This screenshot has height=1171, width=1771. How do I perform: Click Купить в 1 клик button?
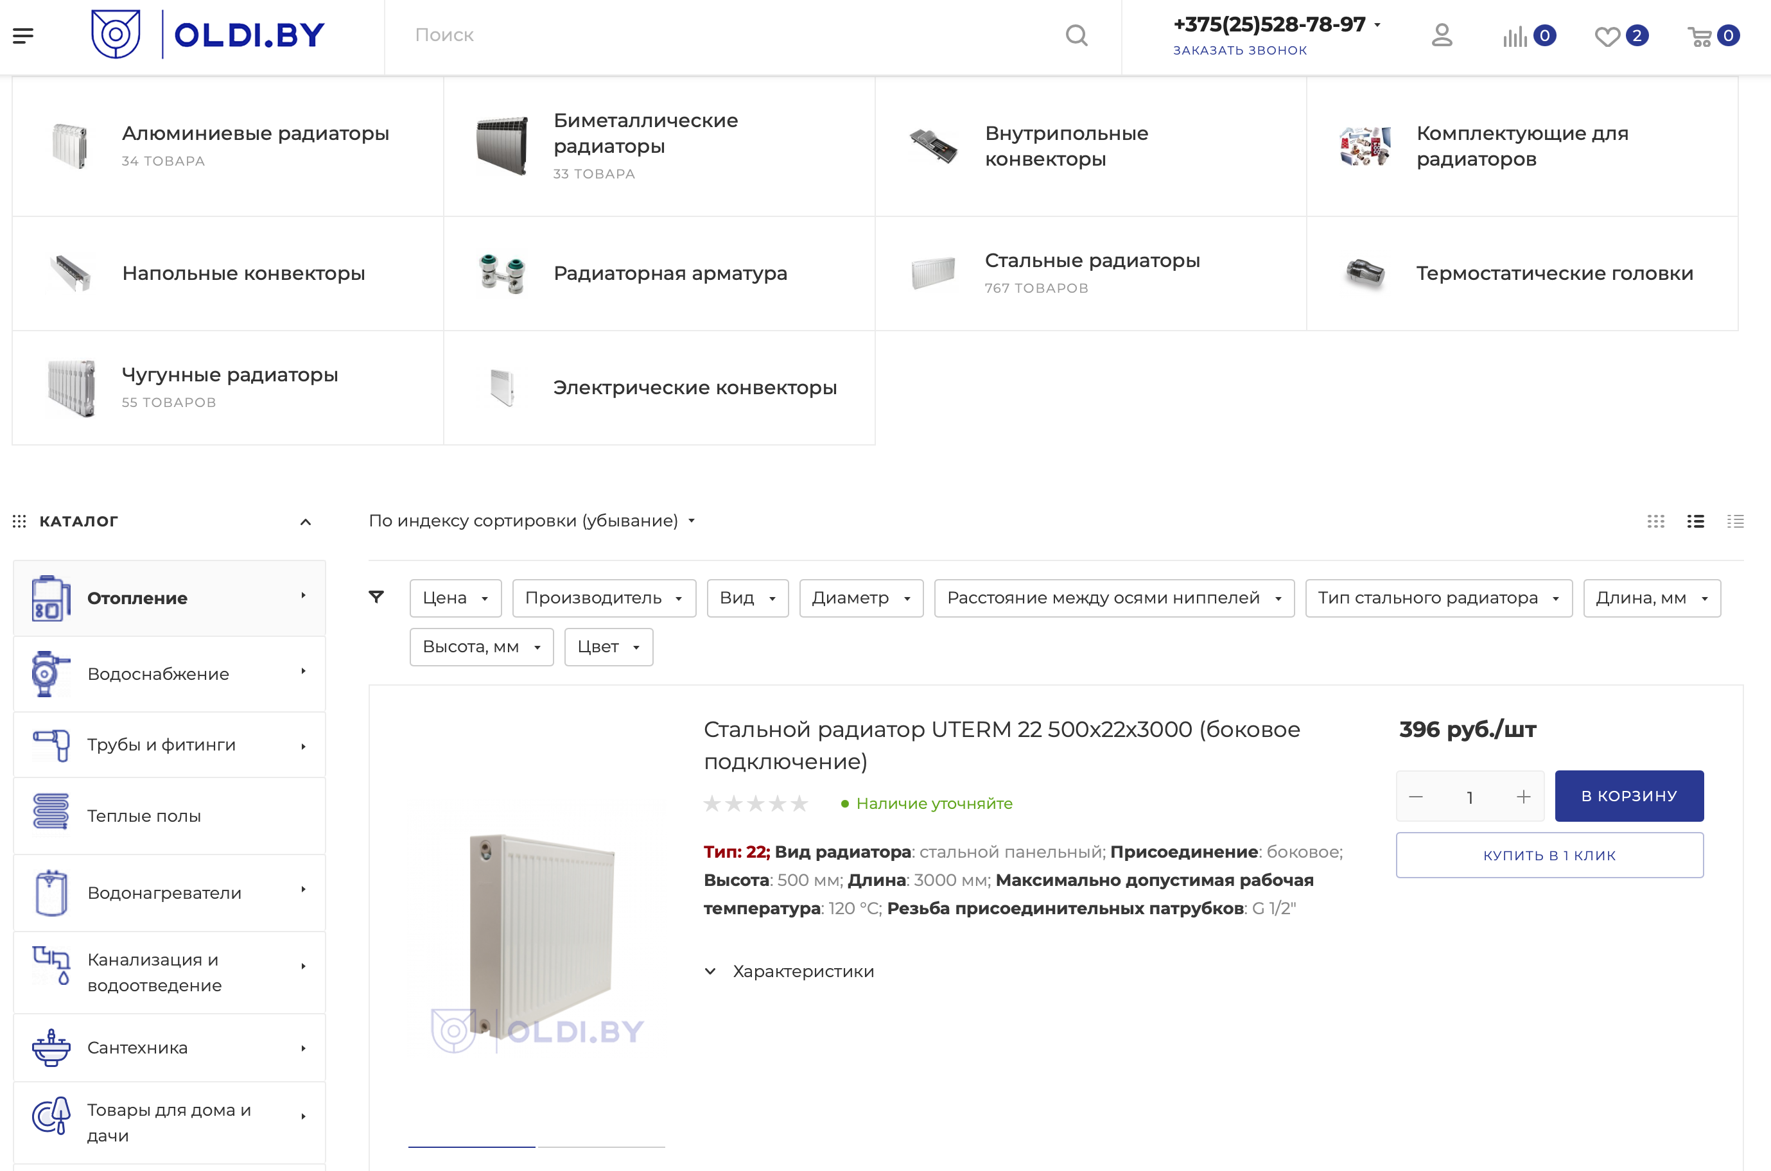coord(1549,855)
